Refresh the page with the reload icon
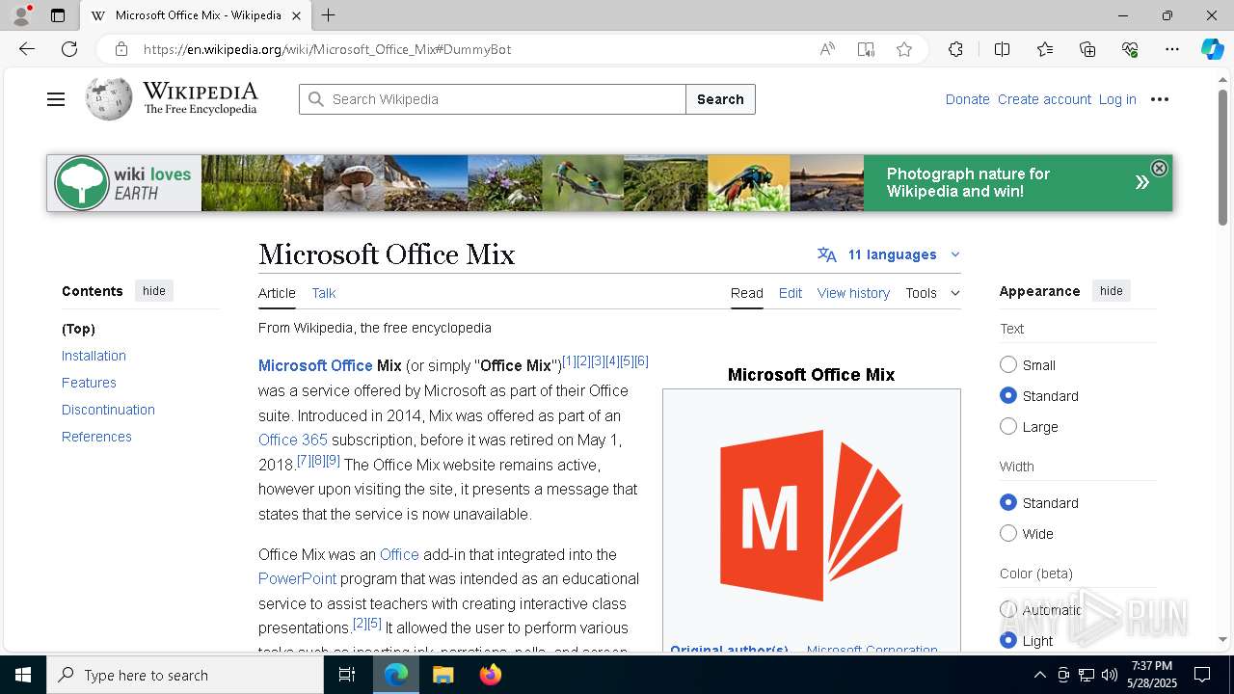Viewport: 1234px width, 694px height. tap(69, 49)
